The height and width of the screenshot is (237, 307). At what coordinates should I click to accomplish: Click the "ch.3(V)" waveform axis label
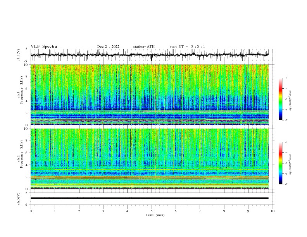pos(19,199)
